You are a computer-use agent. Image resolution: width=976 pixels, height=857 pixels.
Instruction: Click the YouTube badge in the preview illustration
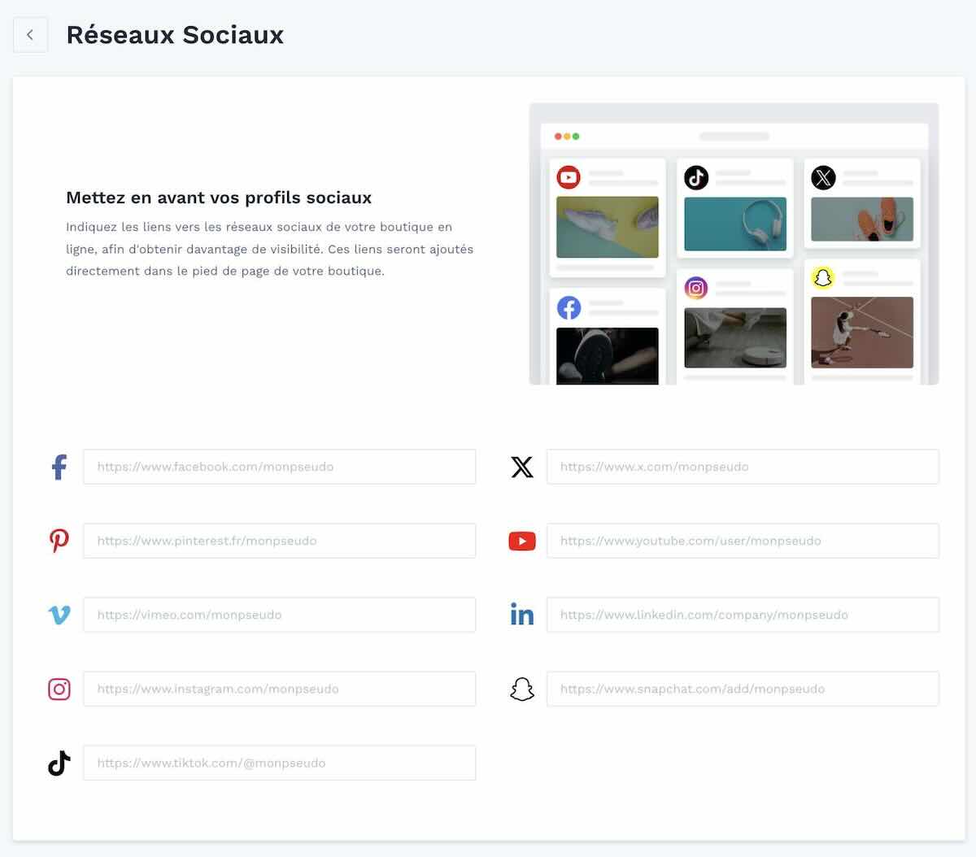point(569,177)
